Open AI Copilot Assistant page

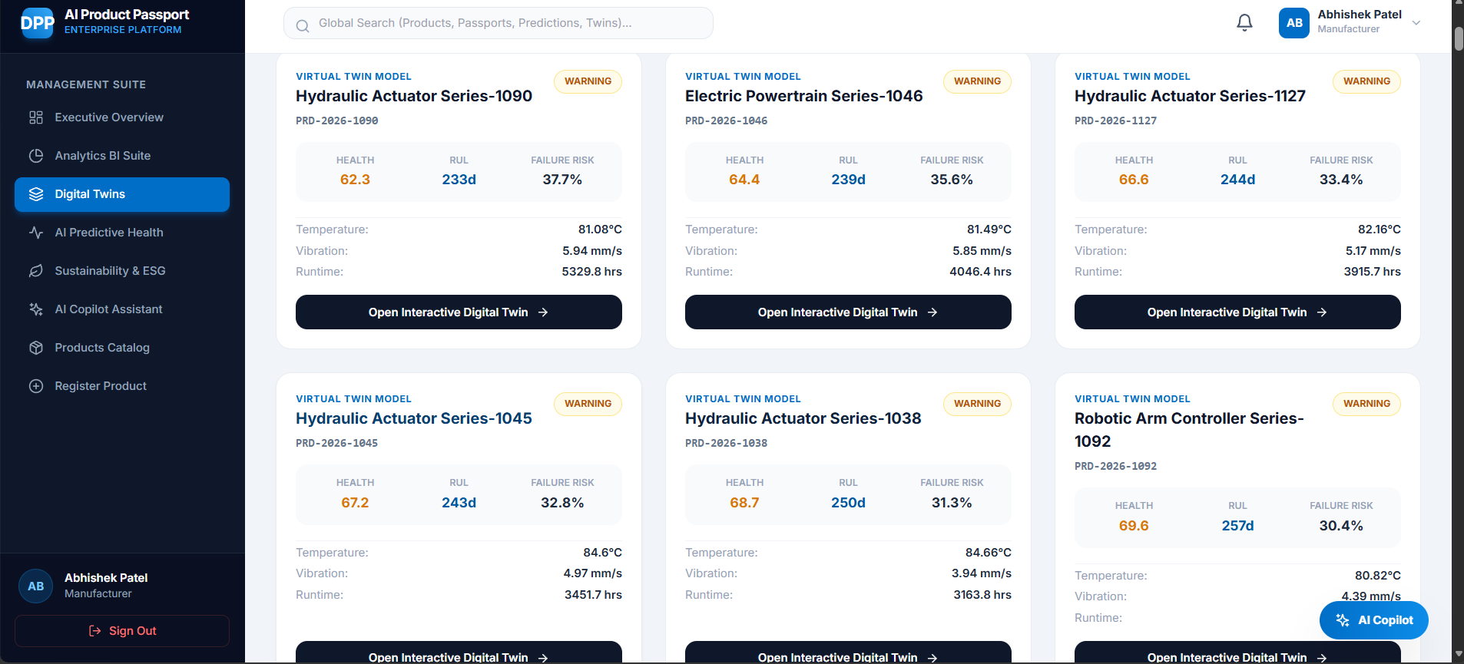point(122,309)
